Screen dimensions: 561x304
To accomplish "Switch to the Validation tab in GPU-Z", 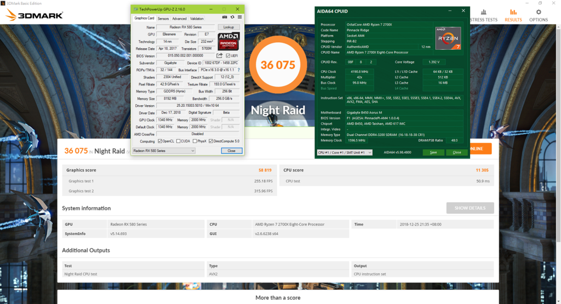I will [x=197, y=19].
